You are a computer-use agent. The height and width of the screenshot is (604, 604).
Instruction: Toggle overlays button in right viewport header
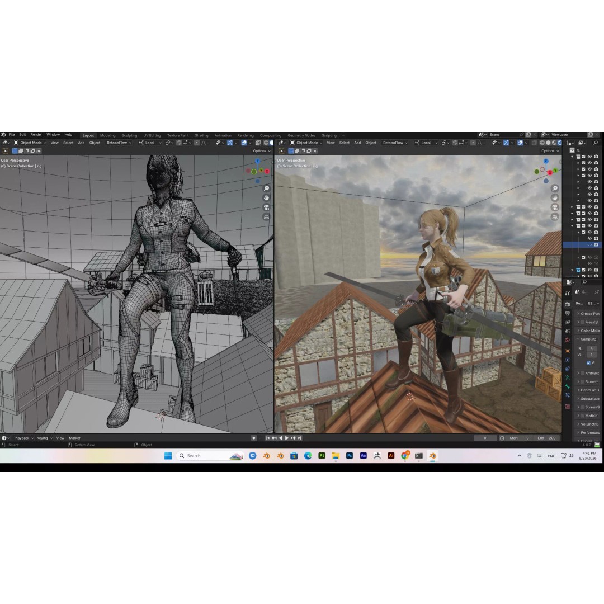(x=522, y=143)
